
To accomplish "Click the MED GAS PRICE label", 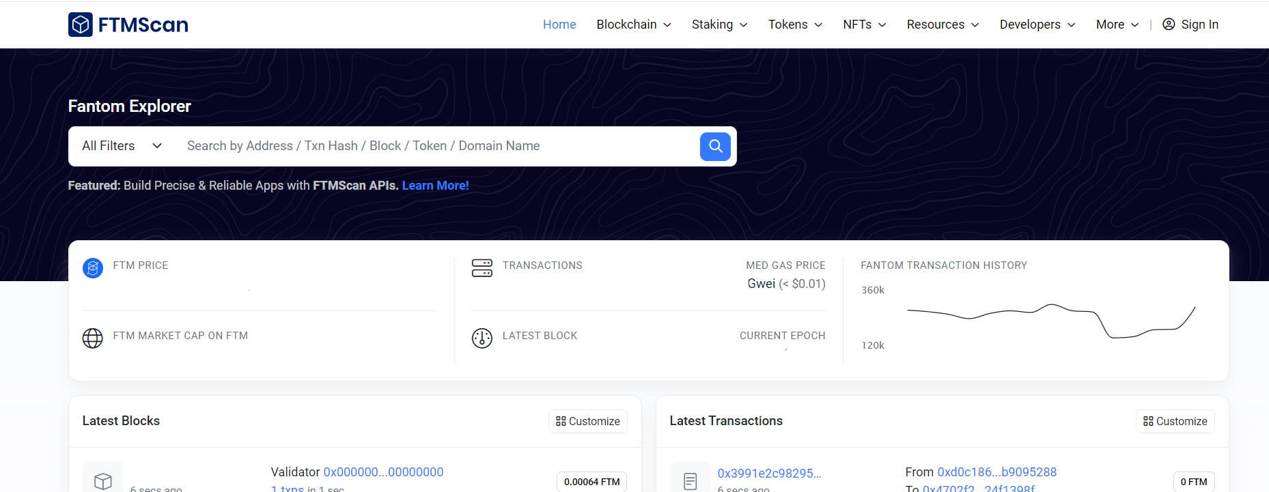I will tap(785, 265).
